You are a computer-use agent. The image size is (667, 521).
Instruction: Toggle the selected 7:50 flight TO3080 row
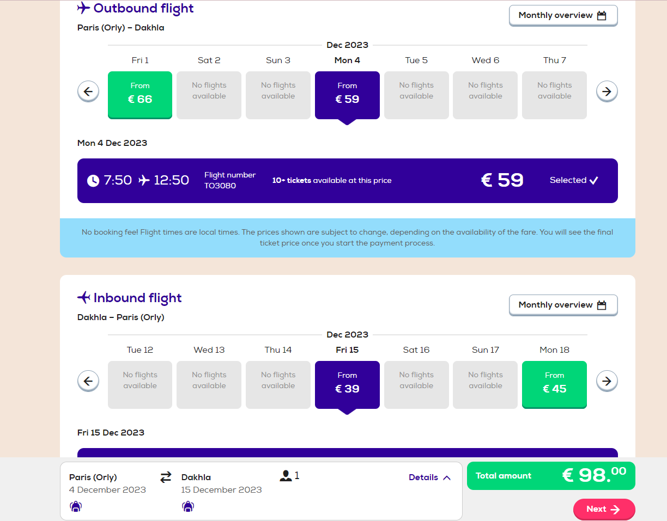[x=348, y=181]
